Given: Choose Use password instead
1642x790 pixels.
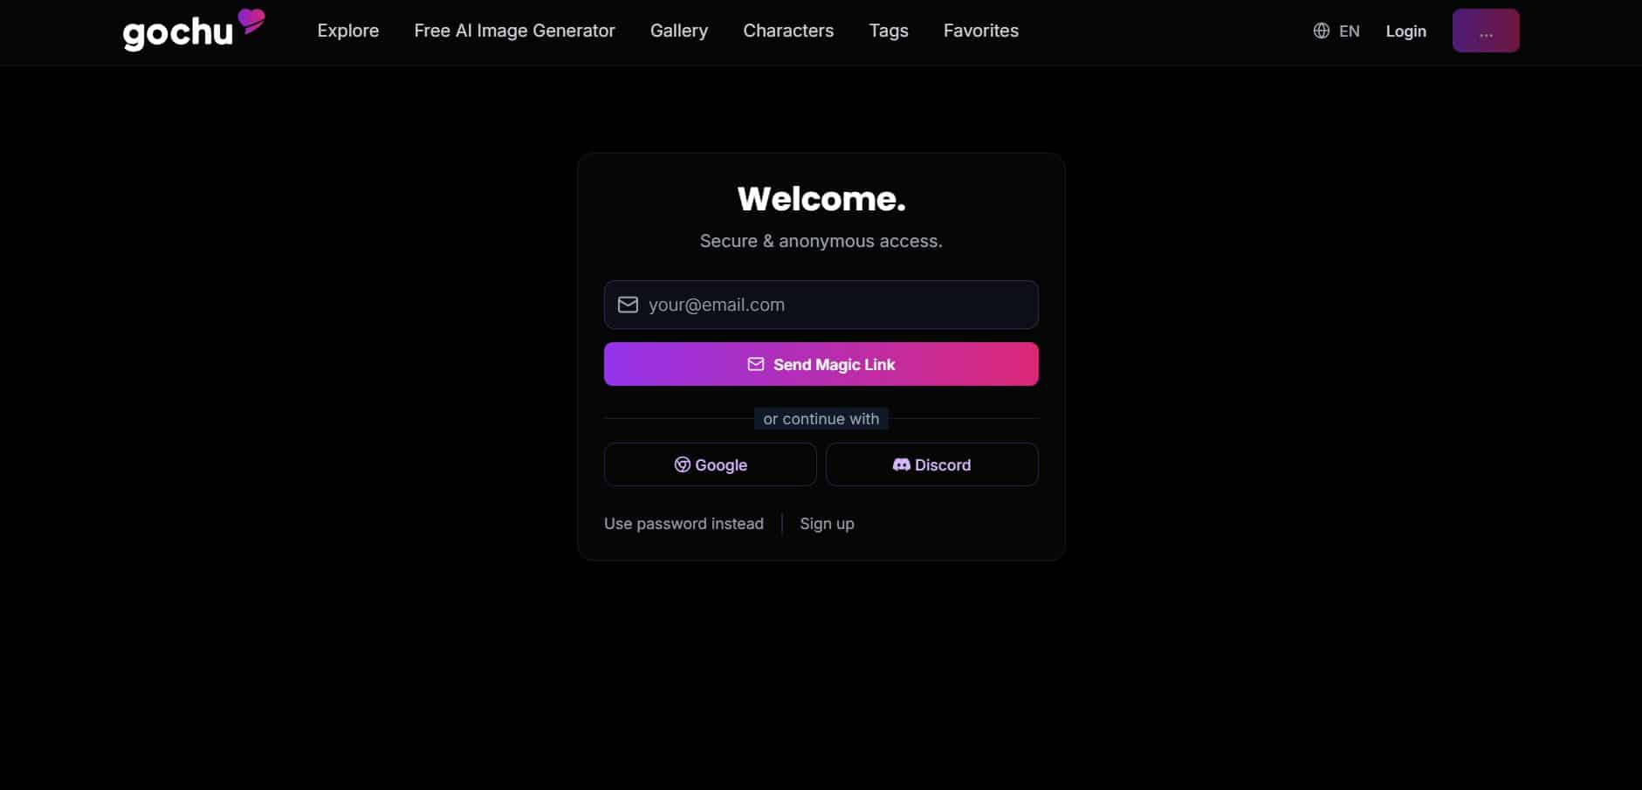Looking at the screenshot, I should (x=684, y=524).
